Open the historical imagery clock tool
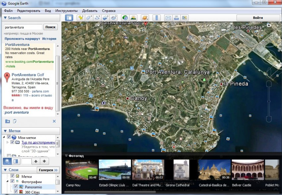This screenshot has height=195, width=282. click(x=125, y=18)
